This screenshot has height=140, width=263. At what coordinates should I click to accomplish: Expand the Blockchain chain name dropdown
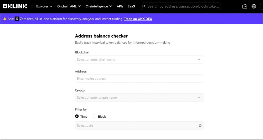[x=198, y=59]
